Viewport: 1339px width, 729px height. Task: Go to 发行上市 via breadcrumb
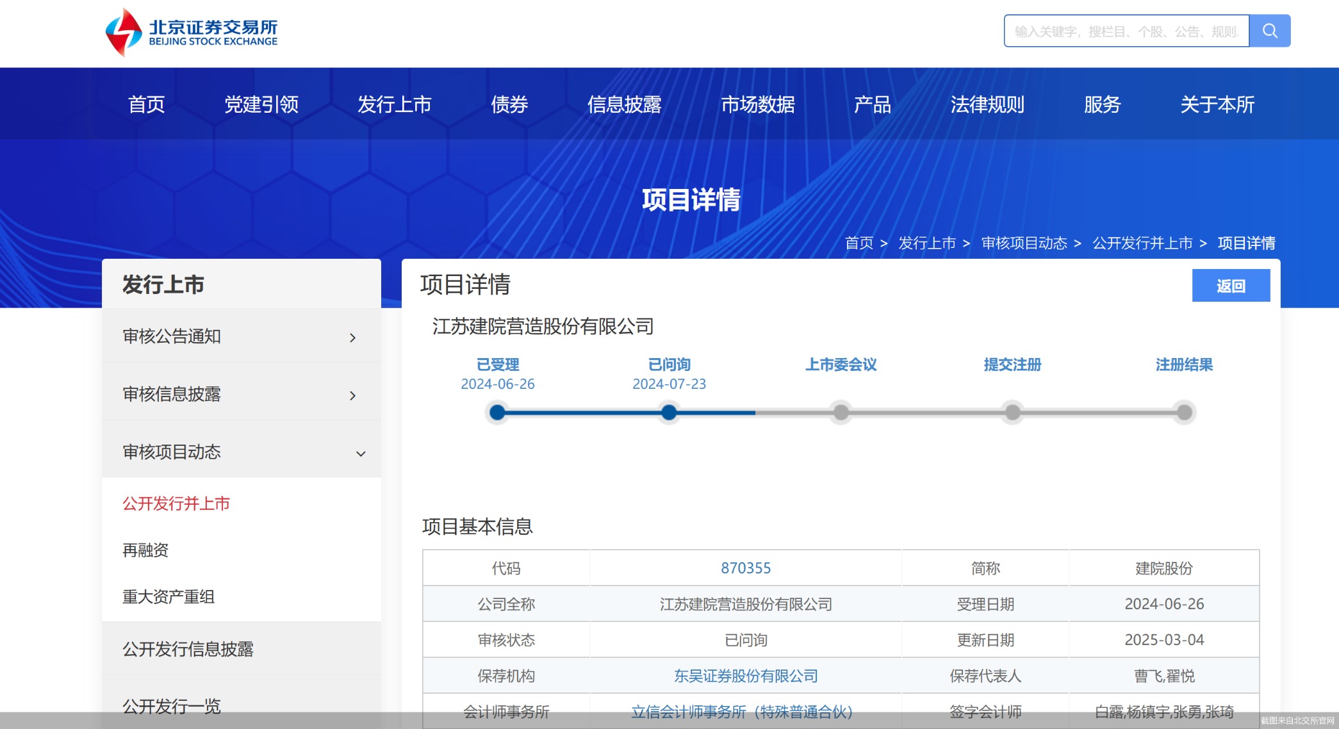click(927, 243)
